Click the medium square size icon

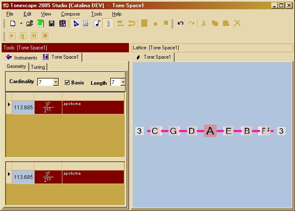click(x=166, y=23)
